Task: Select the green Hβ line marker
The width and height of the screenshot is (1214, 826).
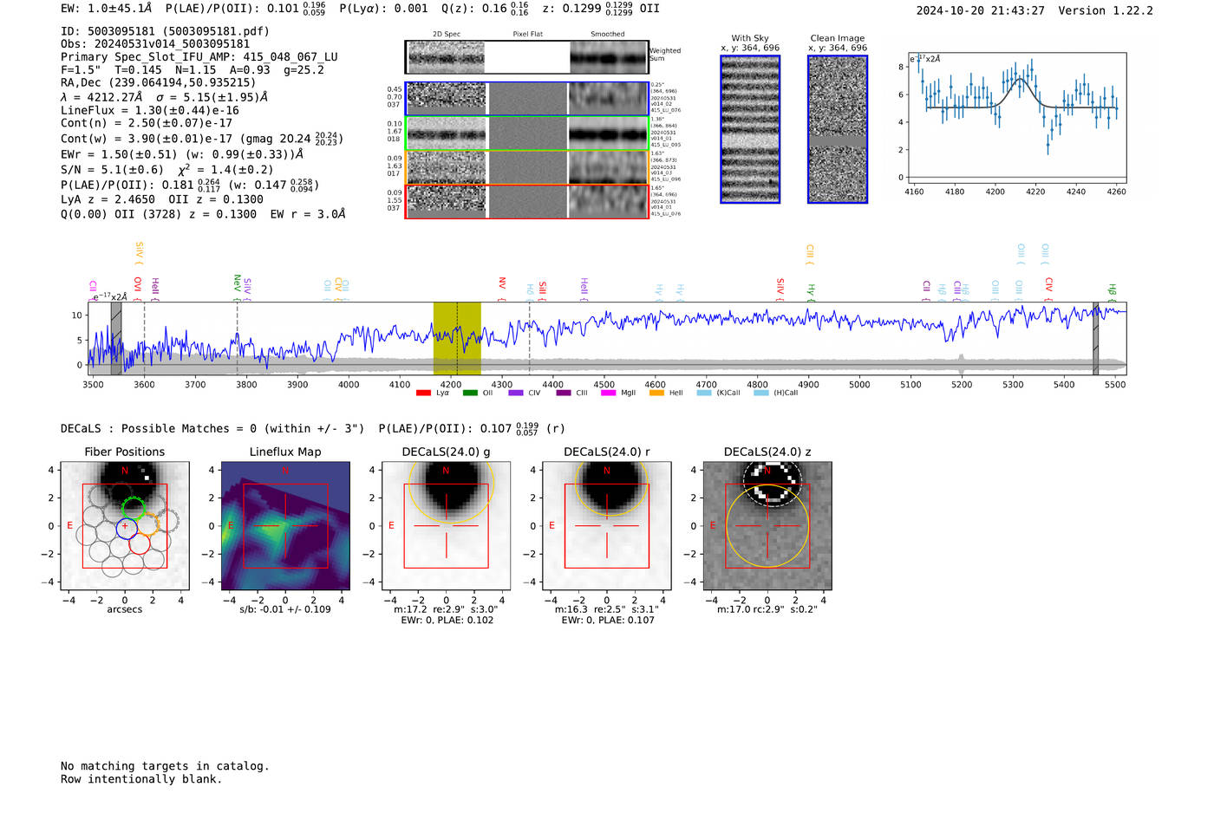Action: tap(1112, 291)
